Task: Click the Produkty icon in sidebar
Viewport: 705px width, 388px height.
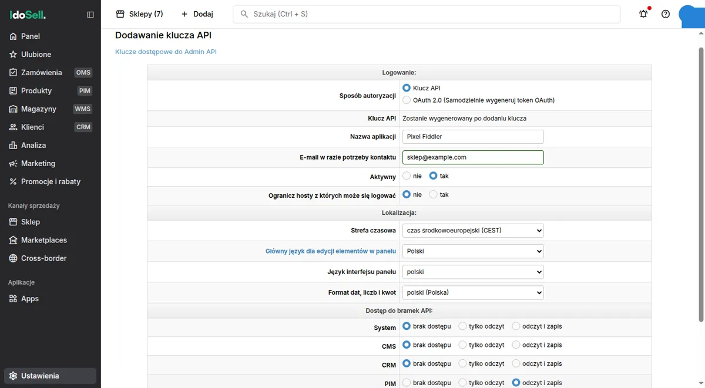Action: tap(13, 91)
